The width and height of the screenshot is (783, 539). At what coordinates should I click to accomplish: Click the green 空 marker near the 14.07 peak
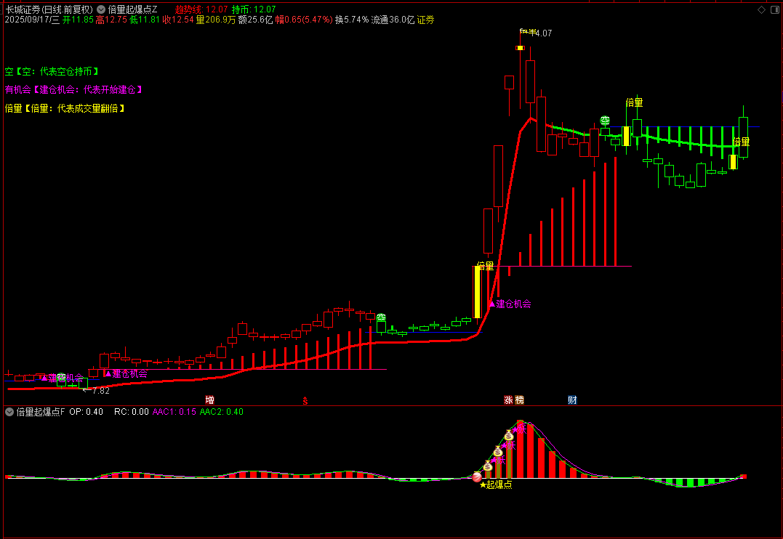(605, 121)
